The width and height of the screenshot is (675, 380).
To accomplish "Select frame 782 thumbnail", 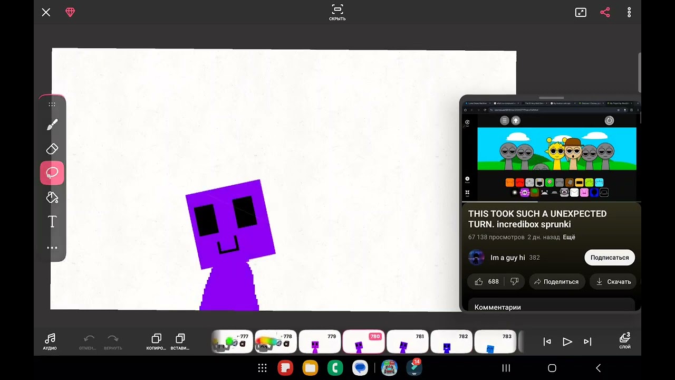I will pyautogui.click(x=451, y=342).
